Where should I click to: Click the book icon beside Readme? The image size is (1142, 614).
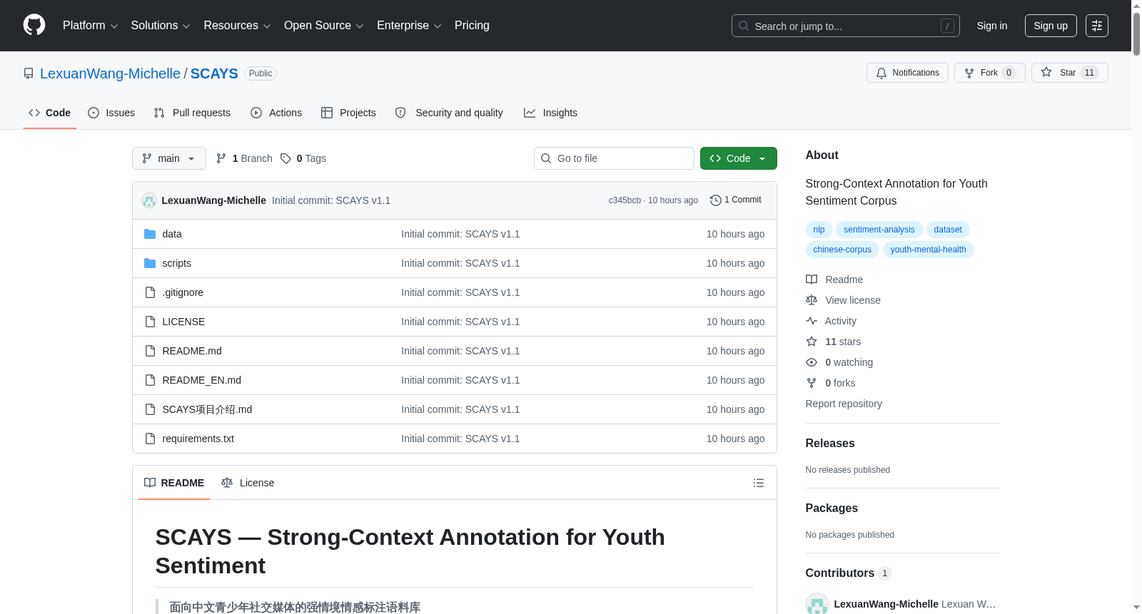[x=812, y=280]
